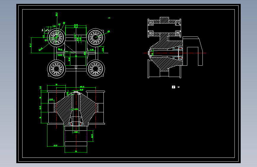Select the top-left bearing wheel circle
The height and width of the screenshot is (167, 257).
coord(56,38)
